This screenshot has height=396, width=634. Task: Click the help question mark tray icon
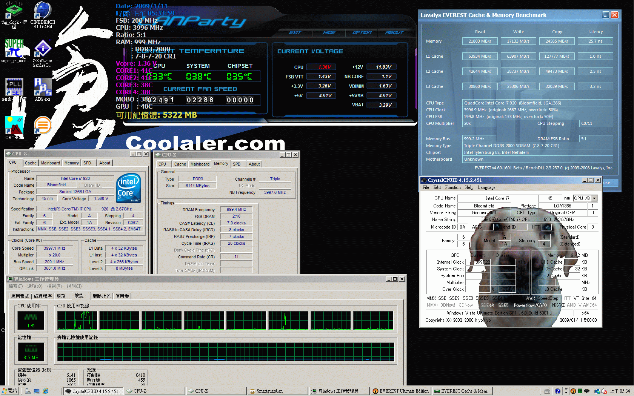(x=557, y=391)
